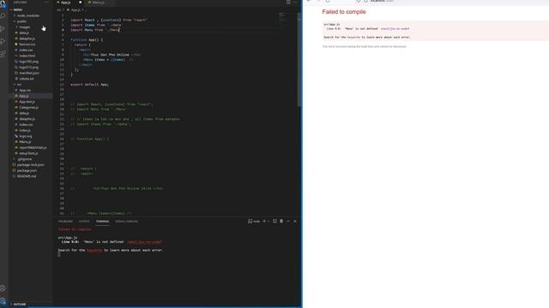Open manifest.json file
This screenshot has width=549, height=308.
tap(29, 73)
